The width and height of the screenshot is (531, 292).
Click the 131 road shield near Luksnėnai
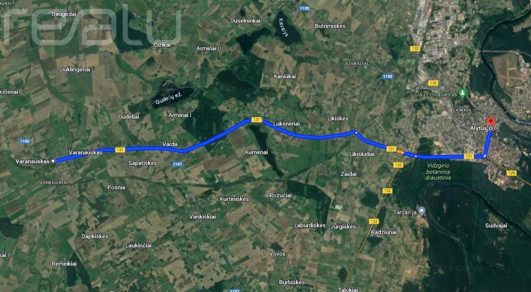tap(256, 119)
